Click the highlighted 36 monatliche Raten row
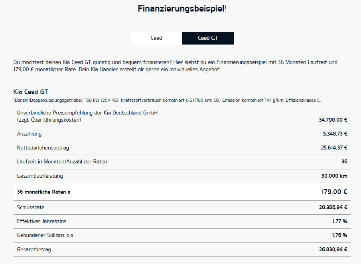 pyautogui.click(x=182, y=192)
